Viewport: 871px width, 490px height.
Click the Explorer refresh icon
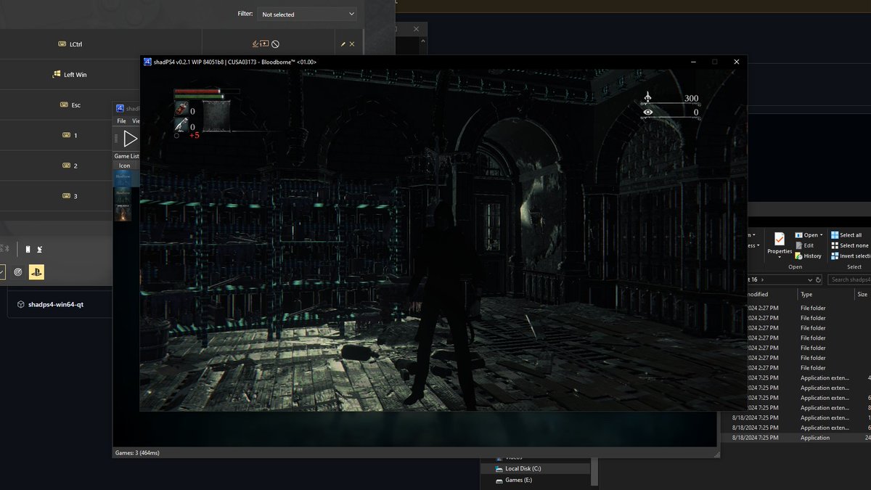[819, 279]
